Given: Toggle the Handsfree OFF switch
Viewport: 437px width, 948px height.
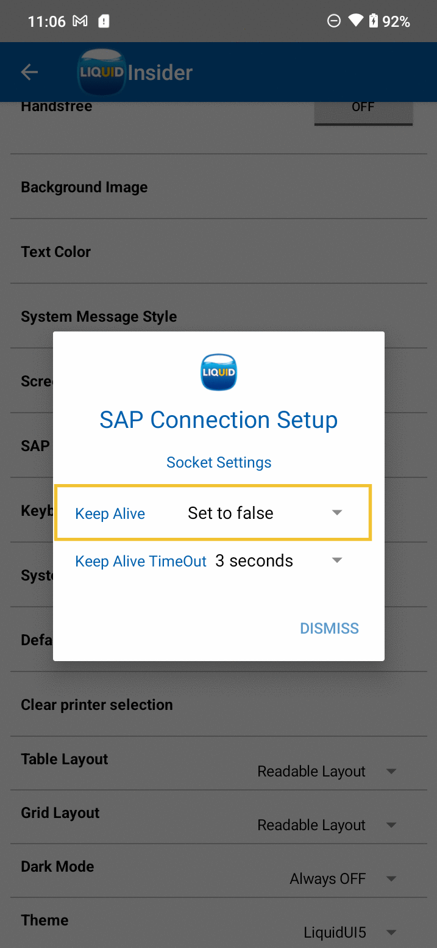Looking at the screenshot, I should coord(363,109).
